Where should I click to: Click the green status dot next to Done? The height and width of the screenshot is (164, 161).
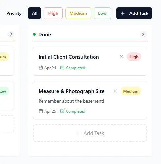point(34,34)
